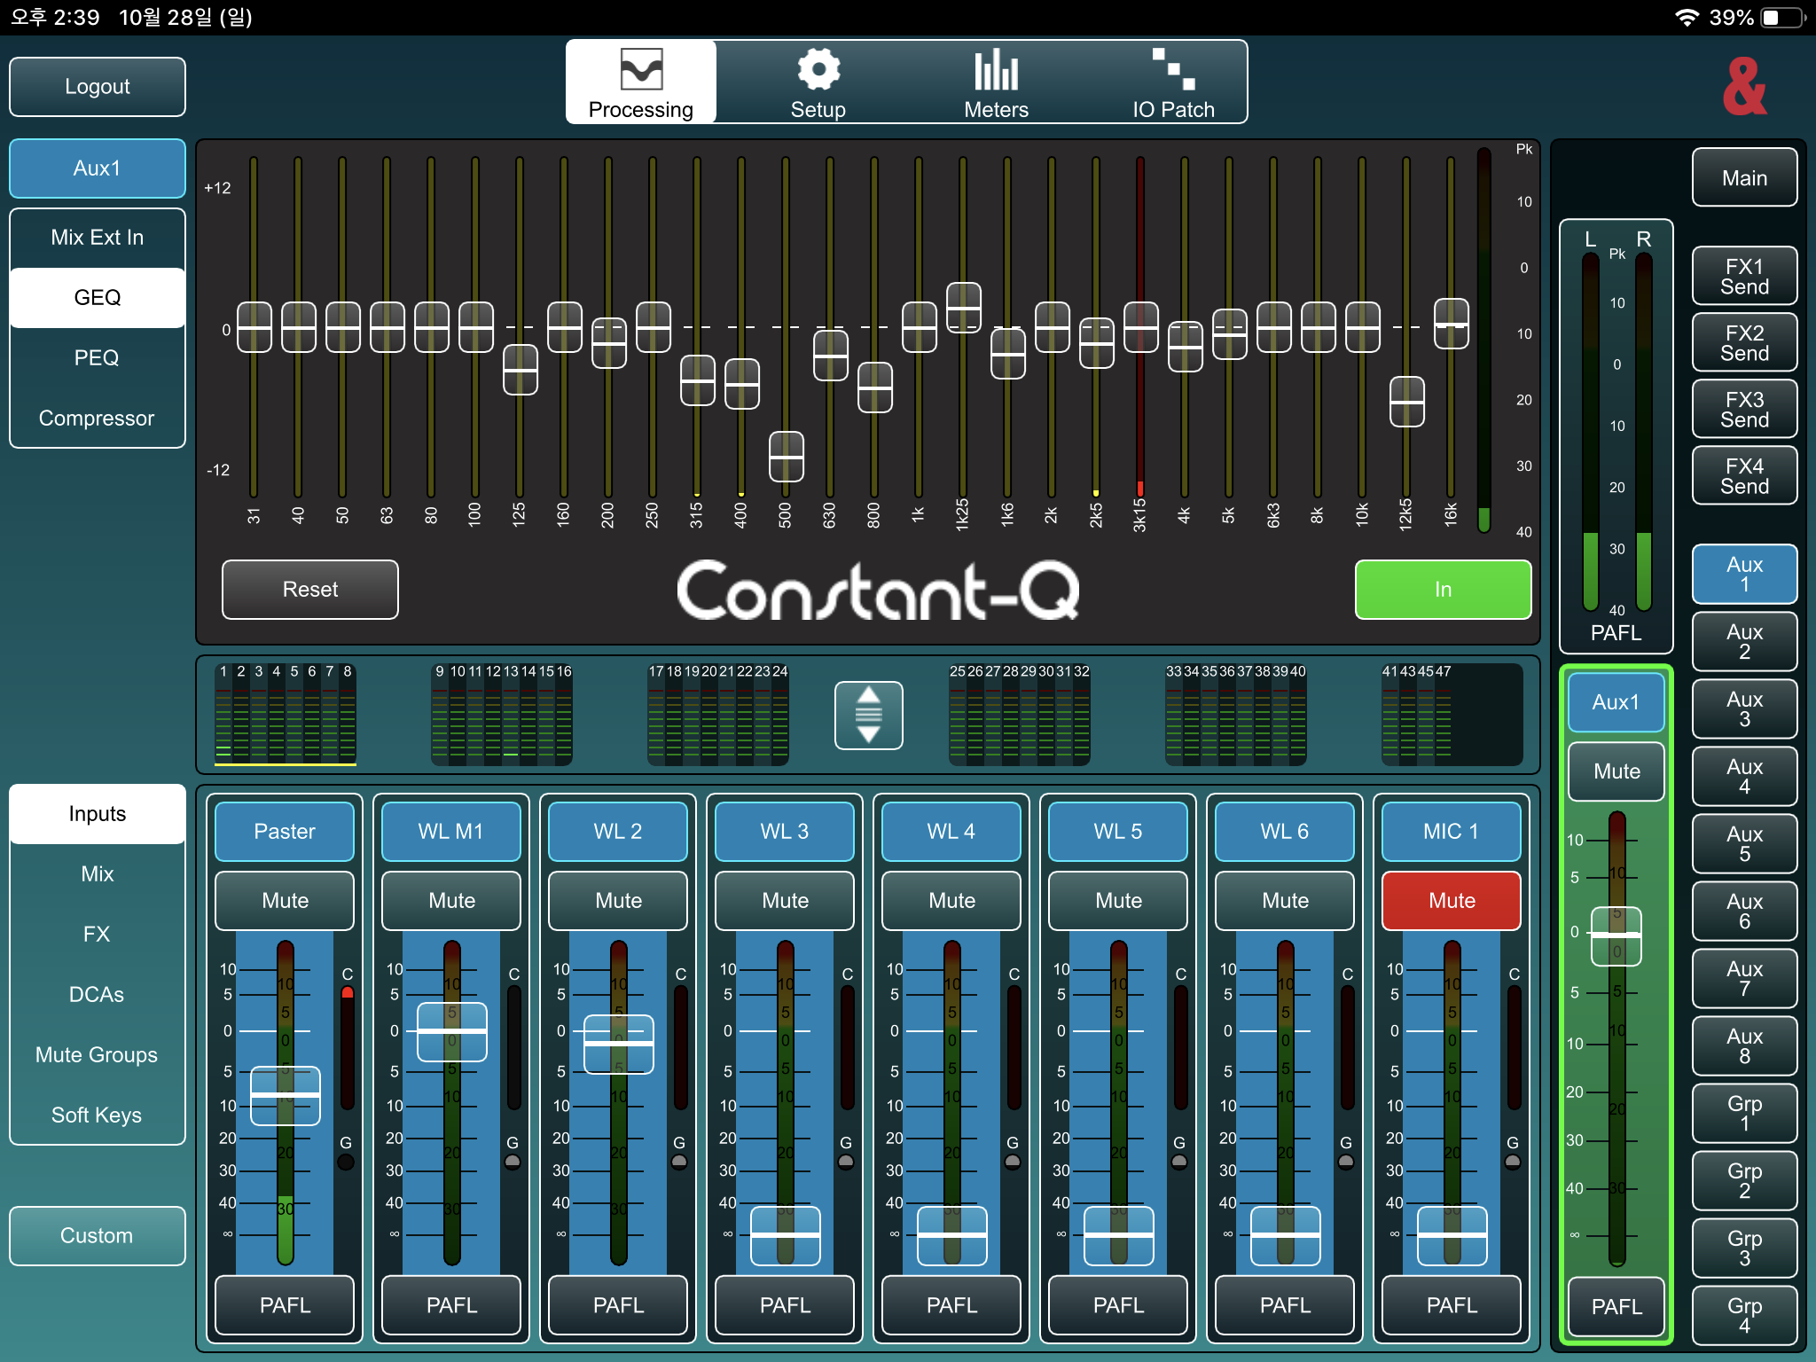The image size is (1816, 1362).
Task: Tap the battery status icon
Action: [x=1783, y=18]
